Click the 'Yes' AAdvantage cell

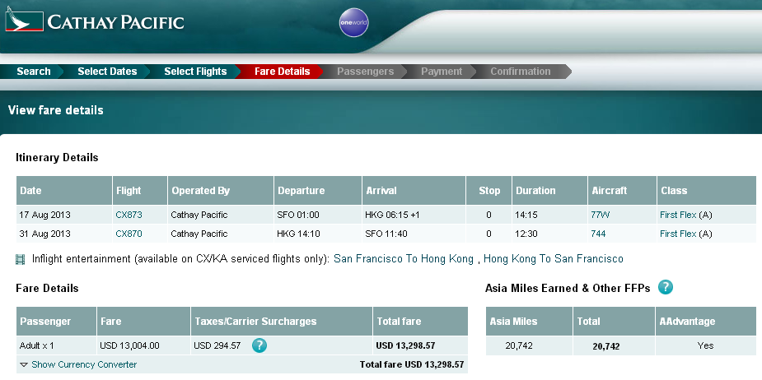[x=705, y=345]
